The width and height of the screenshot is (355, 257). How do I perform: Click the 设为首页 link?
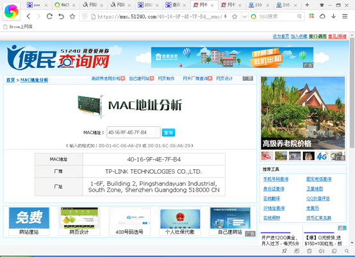point(281,37)
